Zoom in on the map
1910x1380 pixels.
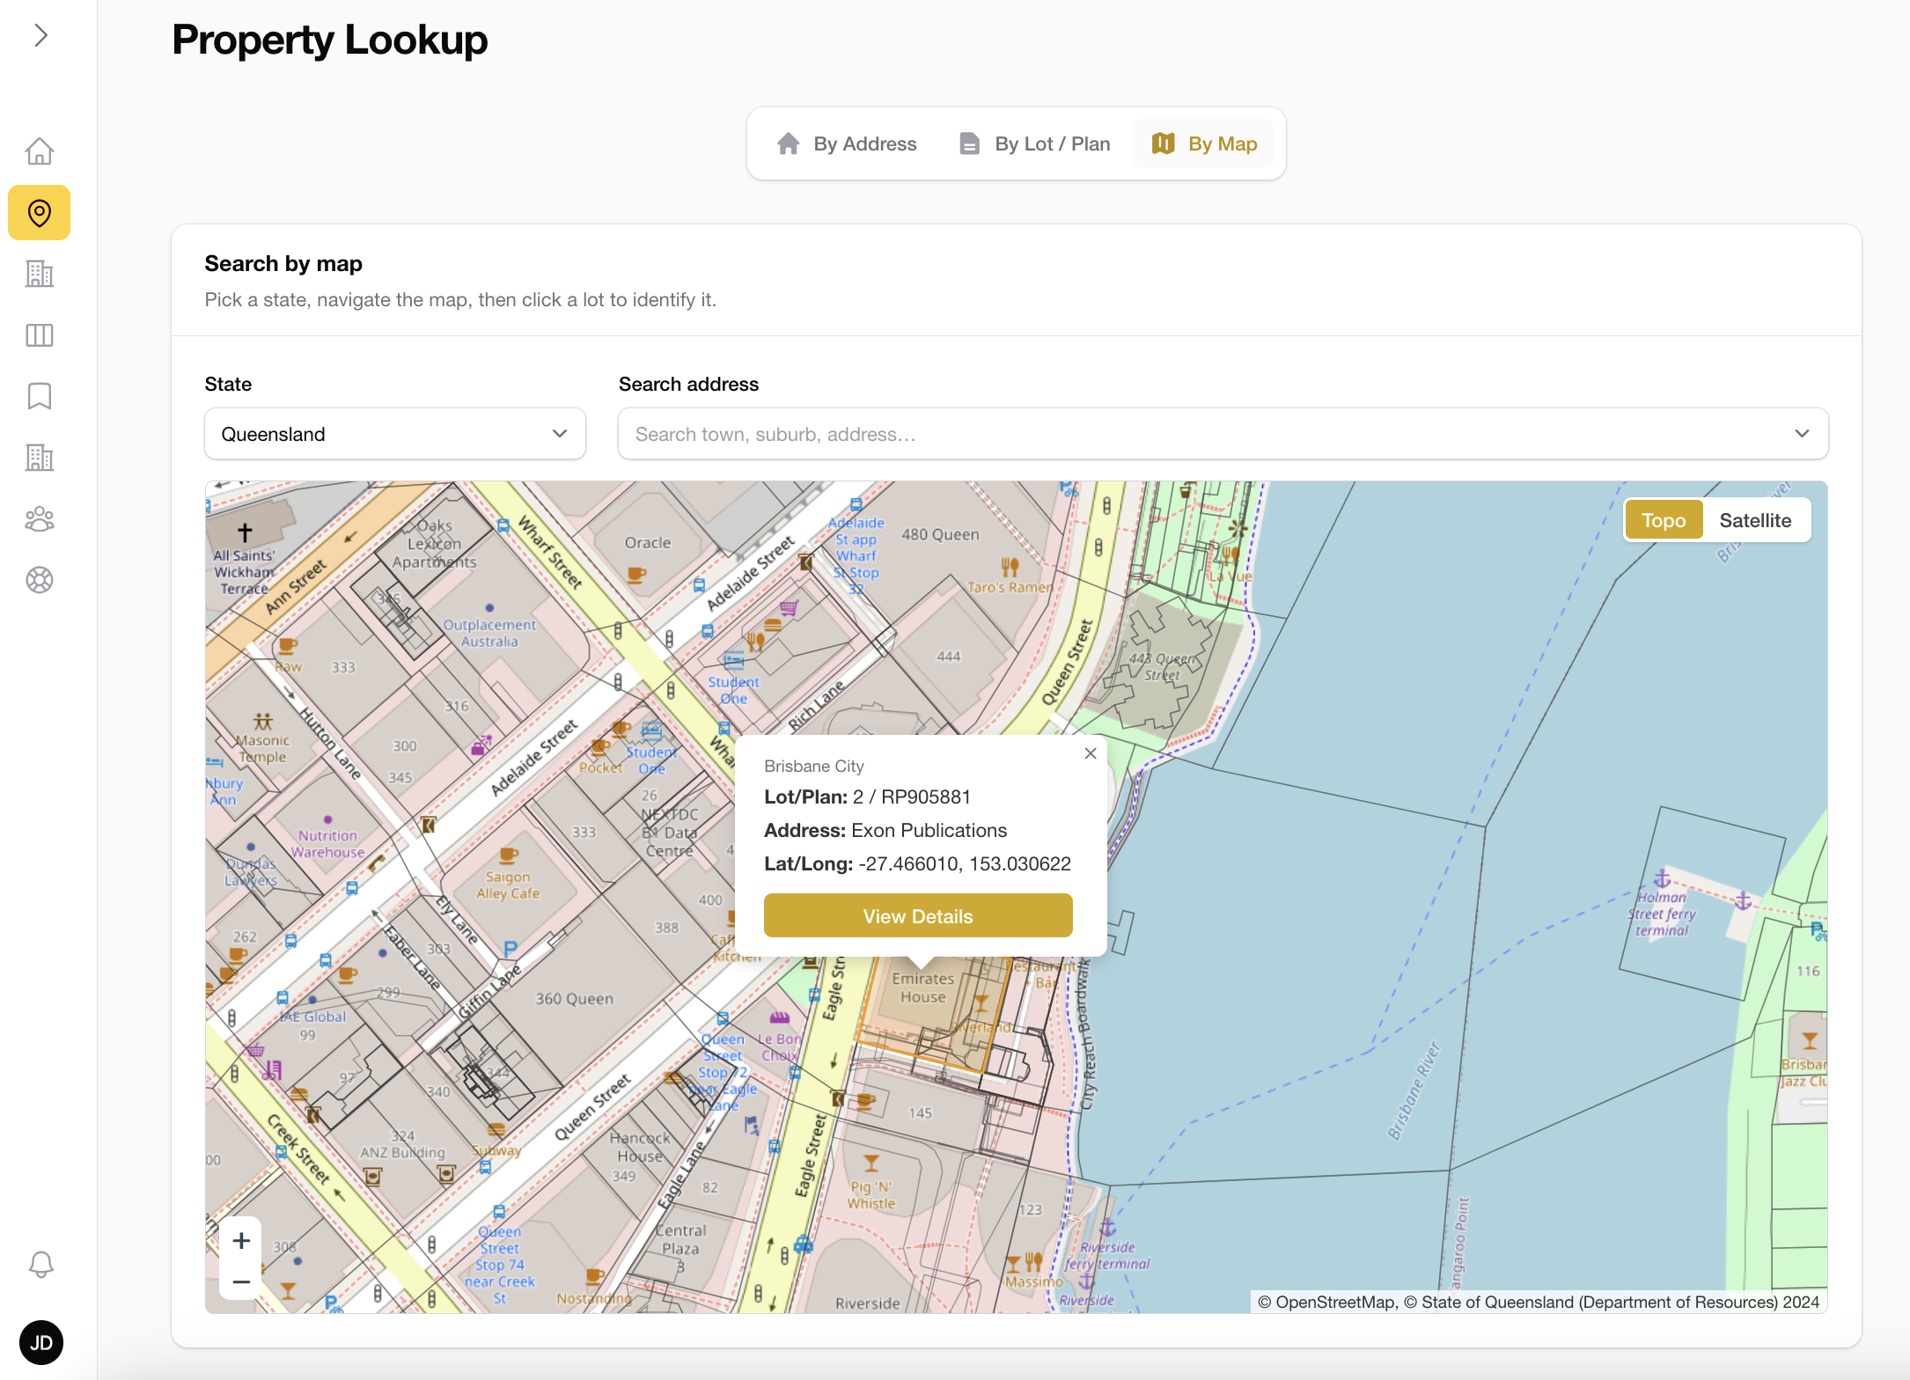click(241, 1241)
